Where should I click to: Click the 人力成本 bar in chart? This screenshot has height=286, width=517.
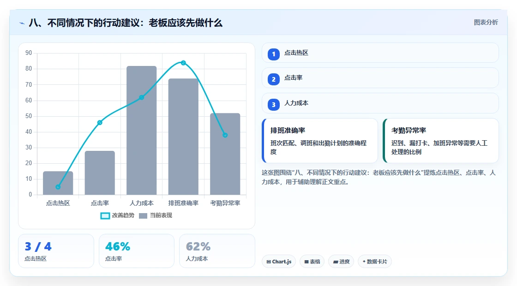point(141,131)
